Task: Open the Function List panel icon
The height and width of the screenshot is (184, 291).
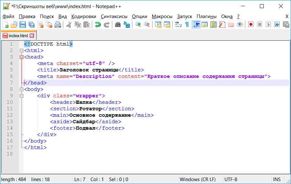Action: (222, 25)
